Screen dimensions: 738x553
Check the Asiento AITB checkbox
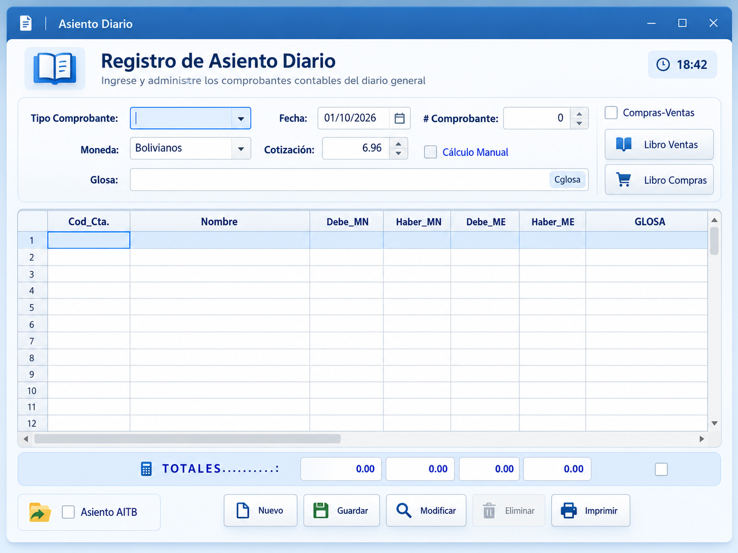(x=68, y=512)
